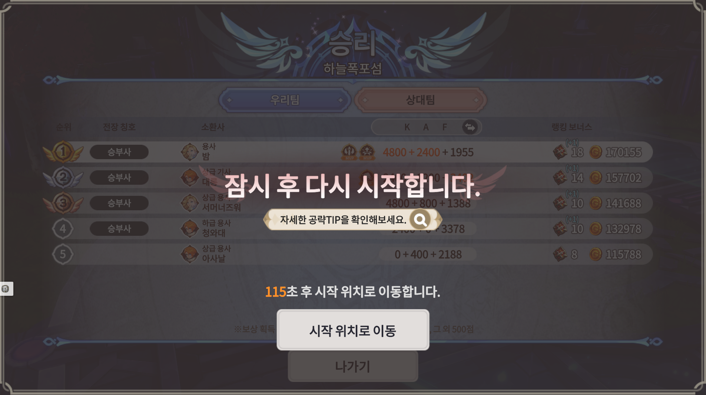706x395 pixels.
Task: Click the gold coin icon beside 115788
Action: 596,254
